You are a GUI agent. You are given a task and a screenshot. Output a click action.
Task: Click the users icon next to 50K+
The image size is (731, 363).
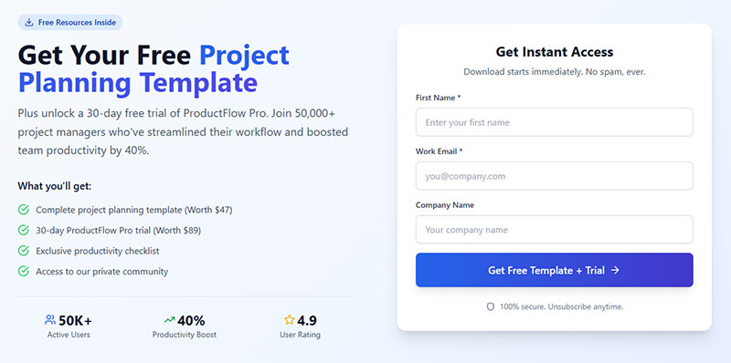tap(50, 320)
